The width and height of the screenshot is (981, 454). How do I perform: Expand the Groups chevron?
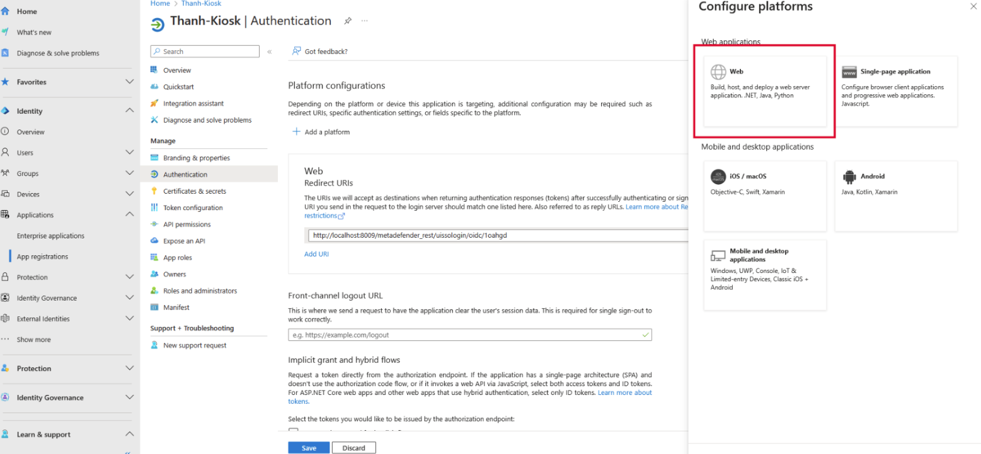(x=130, y=173)
